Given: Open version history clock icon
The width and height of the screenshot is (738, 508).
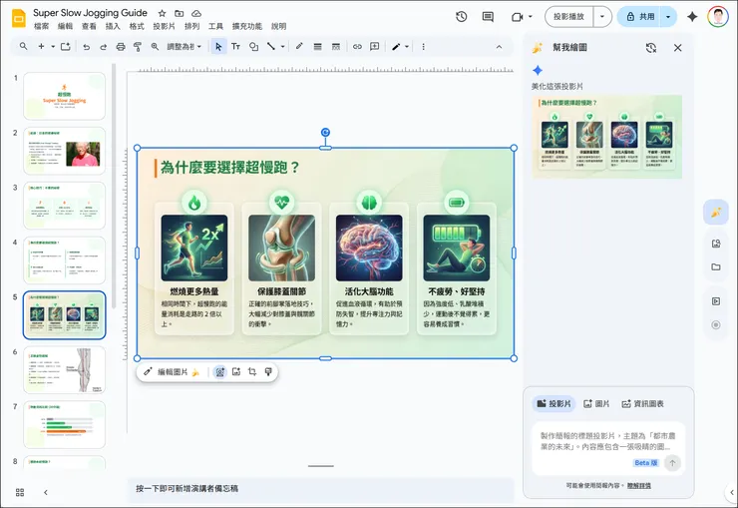Looking at the screenshot, I should tap(461, 17).
